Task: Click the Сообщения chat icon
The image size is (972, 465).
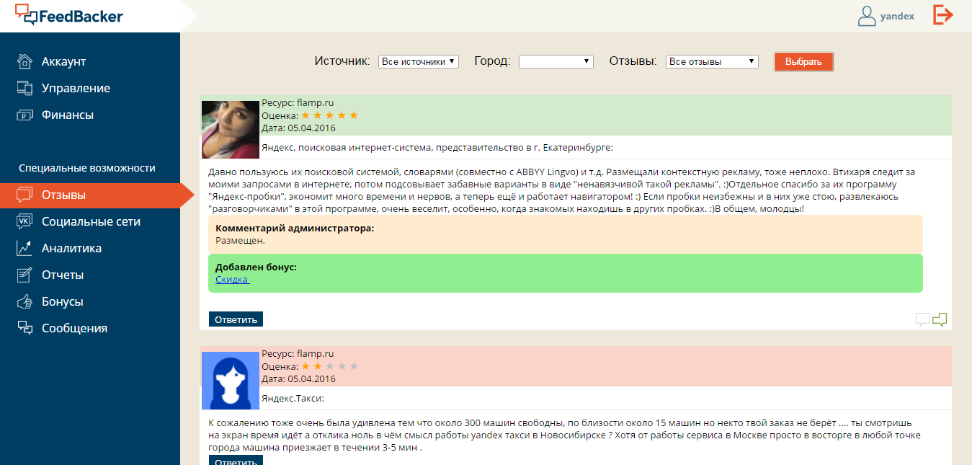Action: point(25,327)
